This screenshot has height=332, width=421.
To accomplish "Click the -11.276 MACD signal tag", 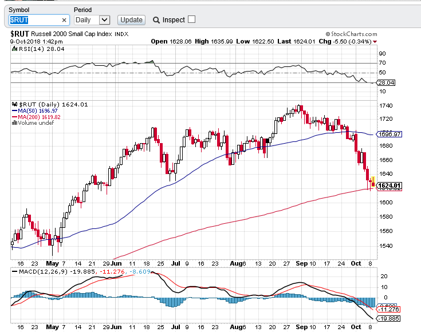I will [x=388, y=310].
